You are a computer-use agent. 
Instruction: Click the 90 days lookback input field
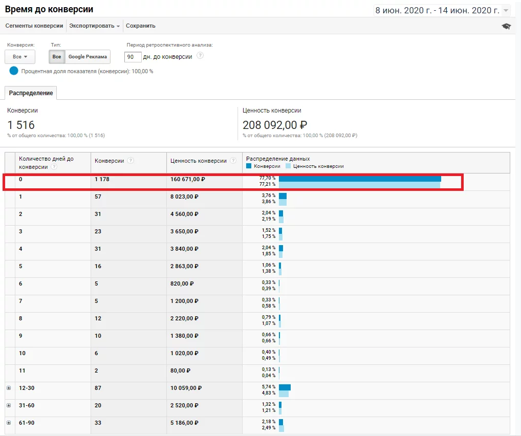[133, 57]
